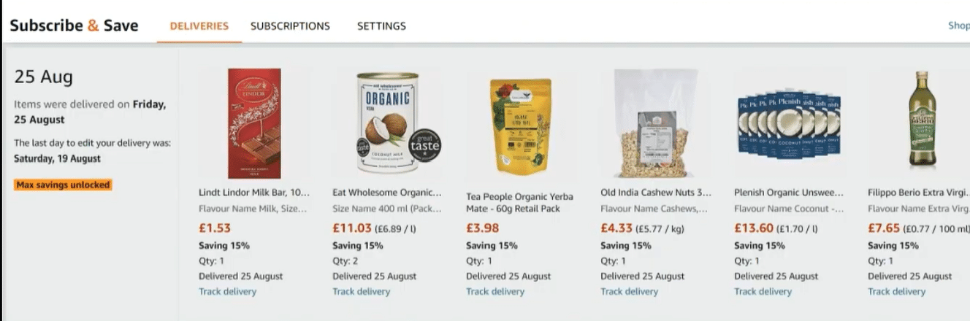970x321 pixels.
Task: Switch to the Subscriptions tab
Action: point(290,26)
